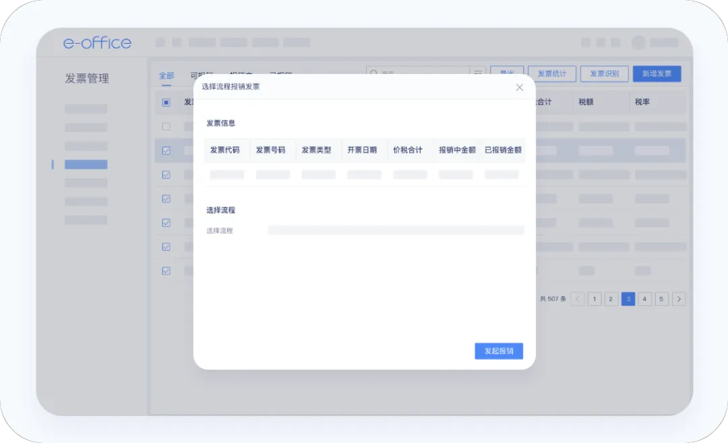This screenshot has height=443, width=728.
Task: Go to previous page with left arrow
Action: [578, 299]
